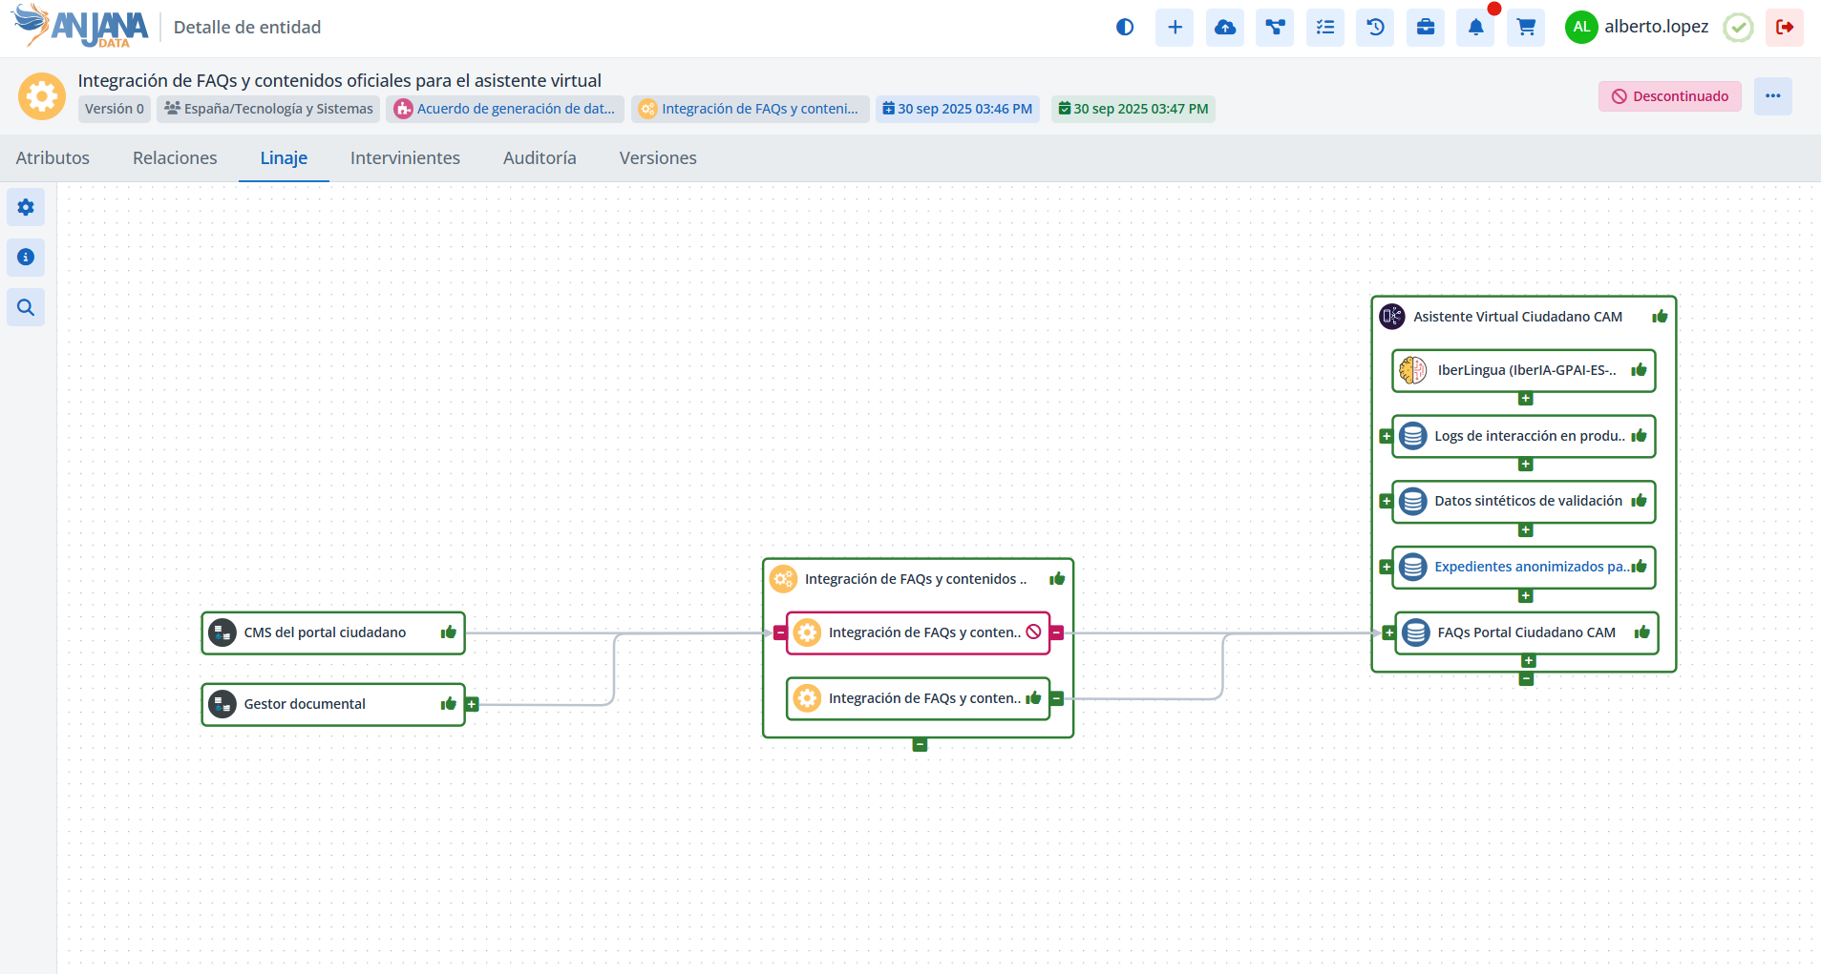Click the plus icon to create entity
The width and height of the screenshot is (1821, 974).
(1175, 28)
